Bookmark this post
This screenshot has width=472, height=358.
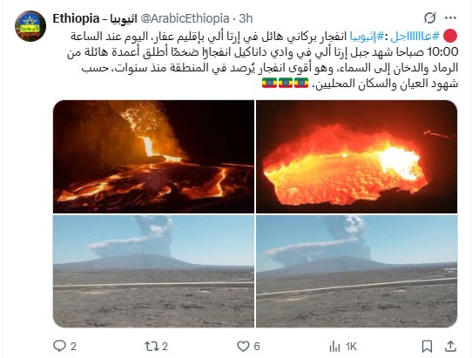(427, 347)
